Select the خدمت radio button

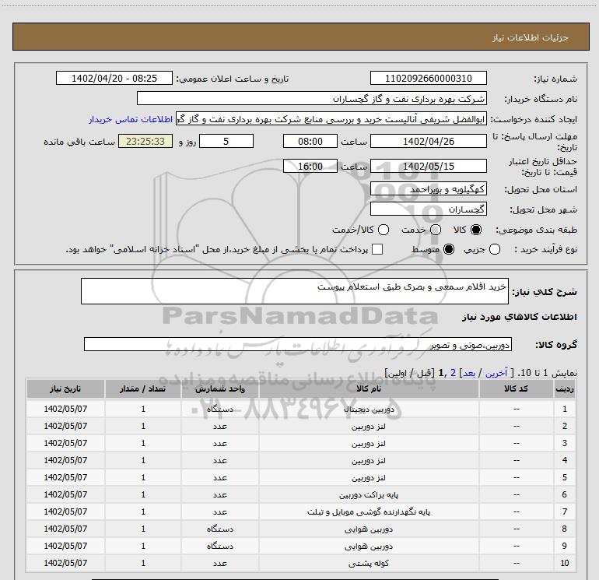click(x=436, y=230)
